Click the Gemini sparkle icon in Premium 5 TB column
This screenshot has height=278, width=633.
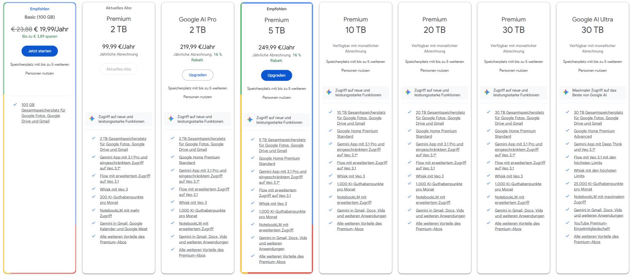(250, 119)
